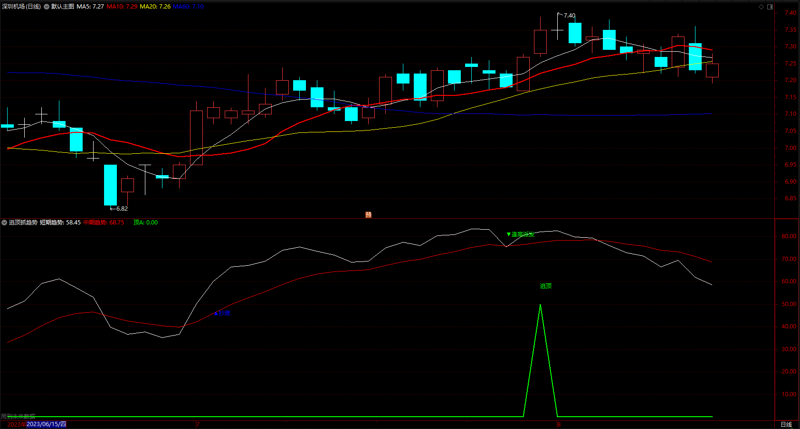800x429 pixels.
Task: Click the 中期趋势: 68.75 value
Action: 104,223
